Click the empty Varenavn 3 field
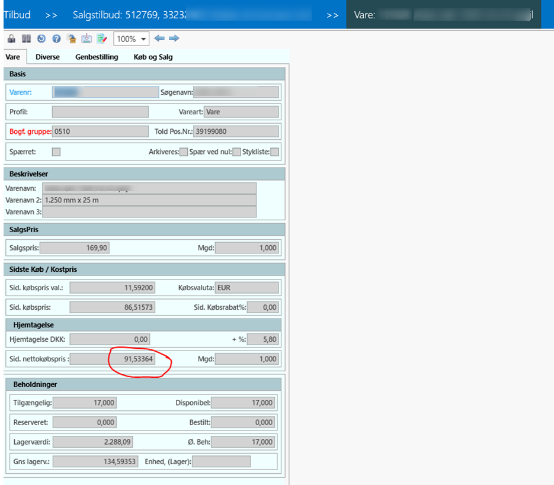Image resolution: width=554 pixels, height=485 pixels. (149, 211)
